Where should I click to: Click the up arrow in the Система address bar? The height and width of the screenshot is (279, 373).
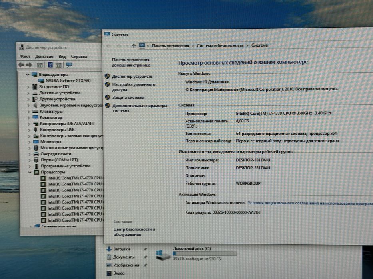coord(134,46)
